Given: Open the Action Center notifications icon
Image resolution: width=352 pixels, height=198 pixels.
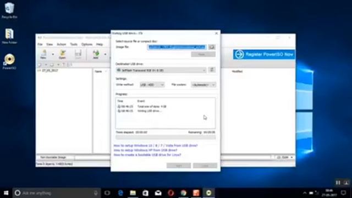Looking at the screenshot, I should [x=343, y=193].
